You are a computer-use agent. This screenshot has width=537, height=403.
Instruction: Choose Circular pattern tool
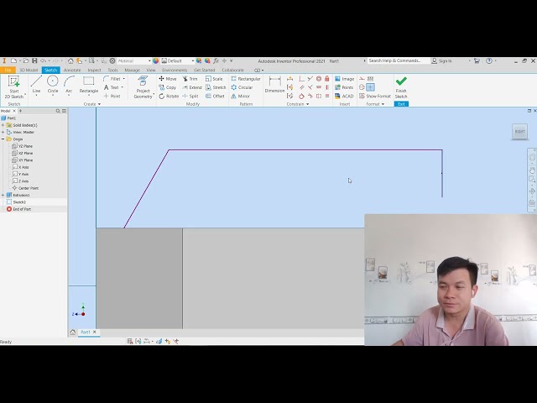click(x=242, y=87)
